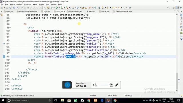Click the Last Edit Location arrow icon

[113, 8]
